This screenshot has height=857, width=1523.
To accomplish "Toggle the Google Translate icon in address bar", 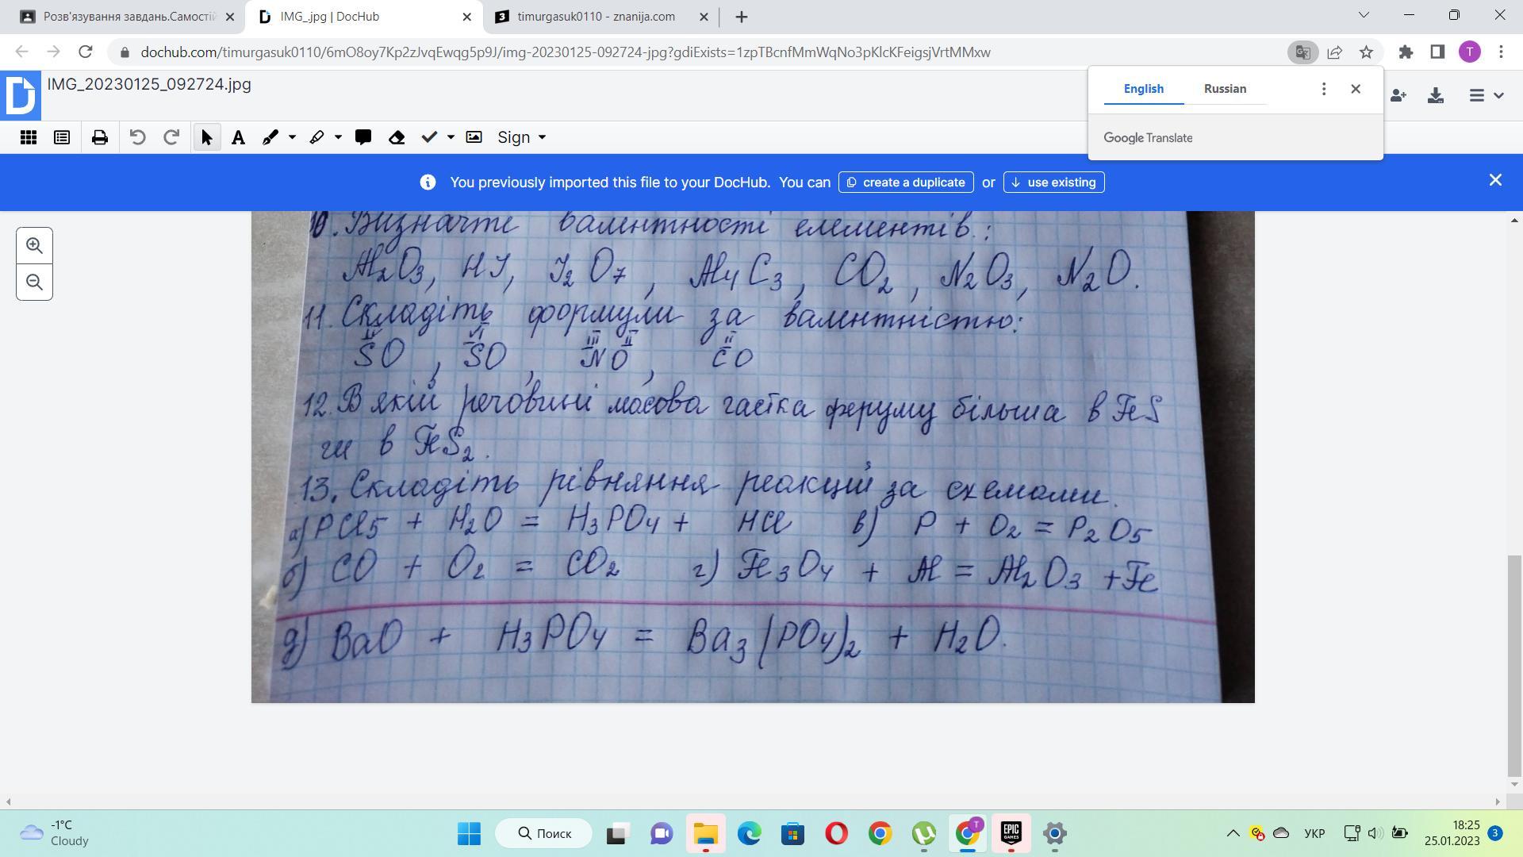I will coord(1302,52).
